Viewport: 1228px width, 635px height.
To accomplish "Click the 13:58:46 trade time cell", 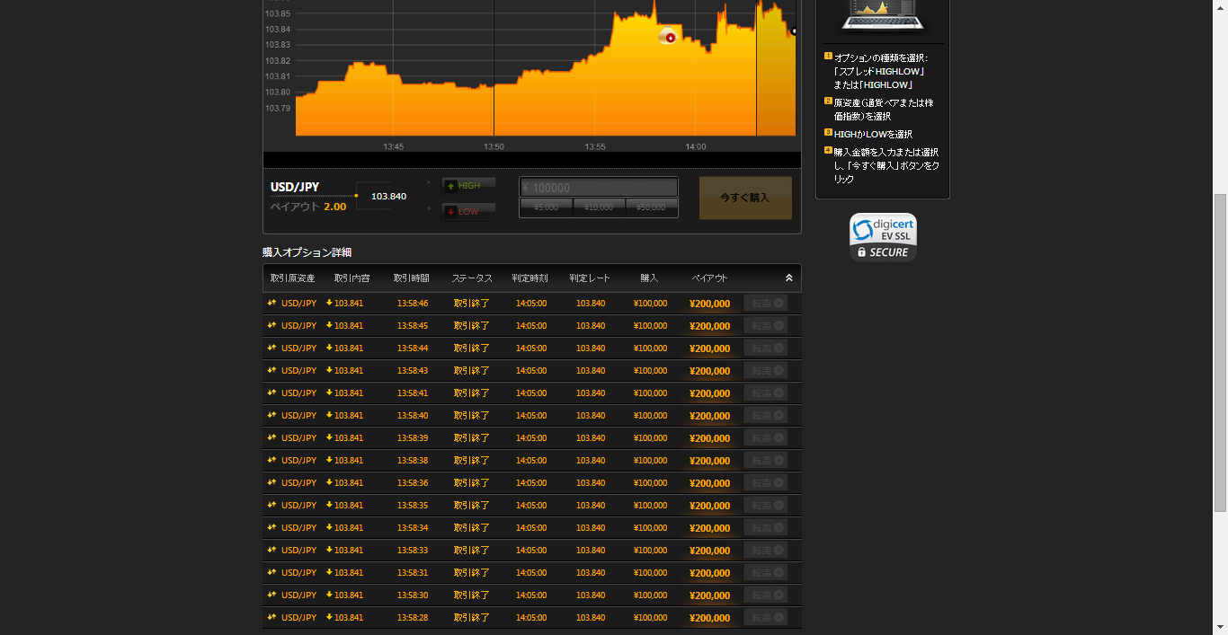I will click(x=413, y=304).
